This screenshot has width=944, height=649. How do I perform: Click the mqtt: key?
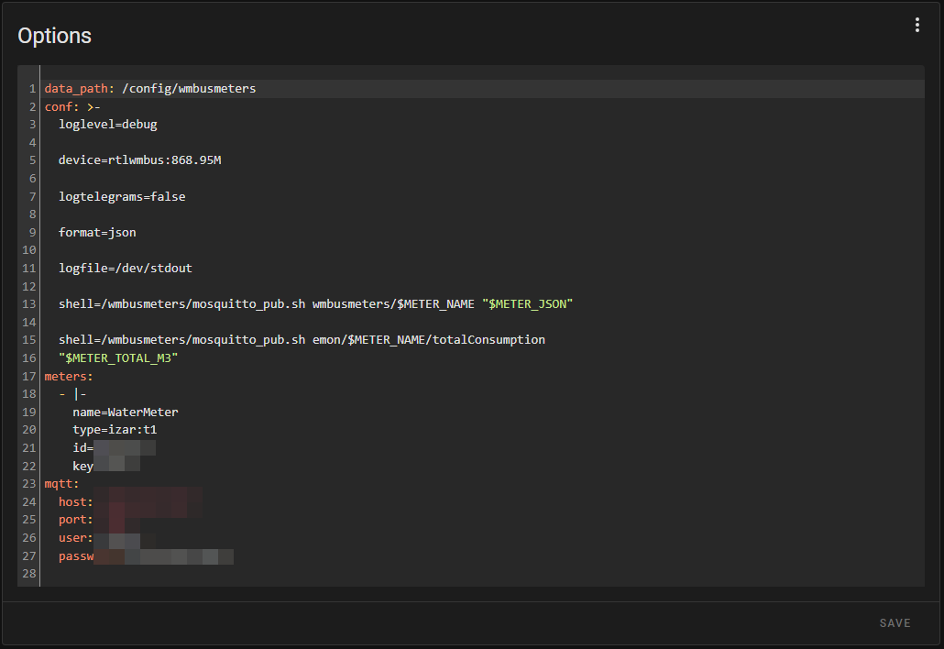[x=61, y=484]
